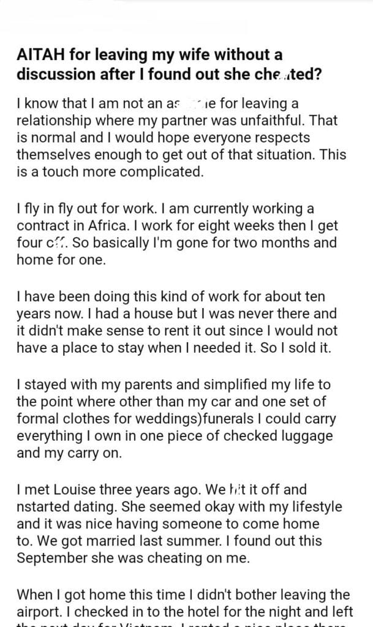
Task: Select the paragraph about ten years of work
Action: point(176,322)
